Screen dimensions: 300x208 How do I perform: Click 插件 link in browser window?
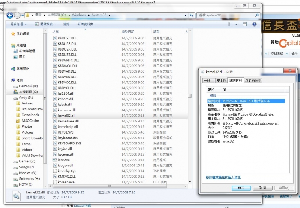tap(294, 53)
